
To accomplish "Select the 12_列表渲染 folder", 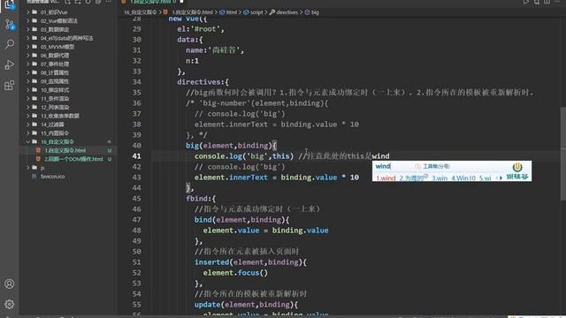I will point(55,107).
